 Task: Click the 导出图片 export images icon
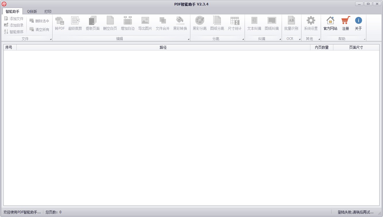pyautogui.click(x=145, y=21)
